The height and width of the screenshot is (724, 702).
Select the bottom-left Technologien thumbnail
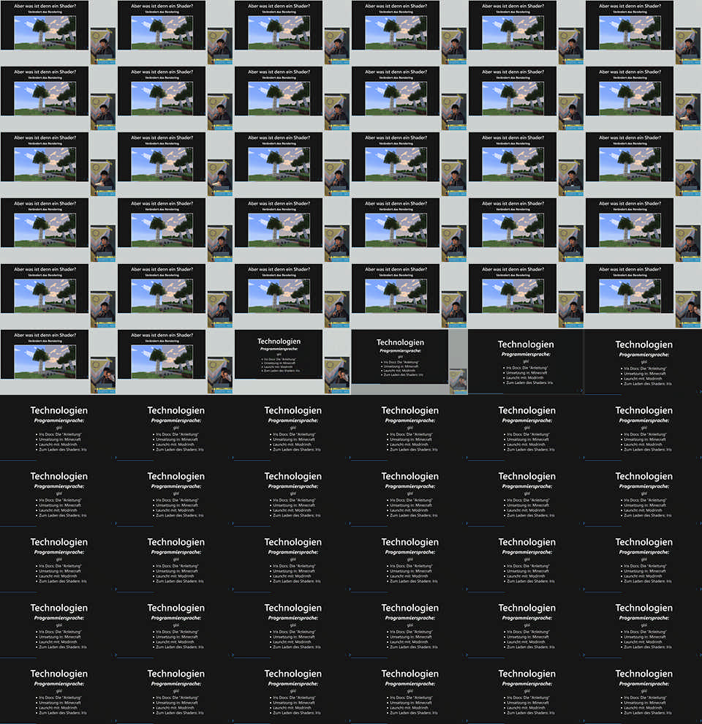point(58,691)
